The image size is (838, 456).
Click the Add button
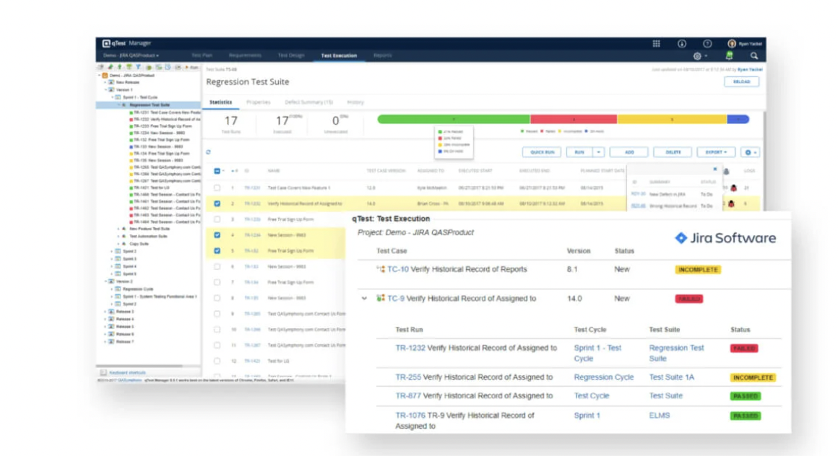[629, 152]
